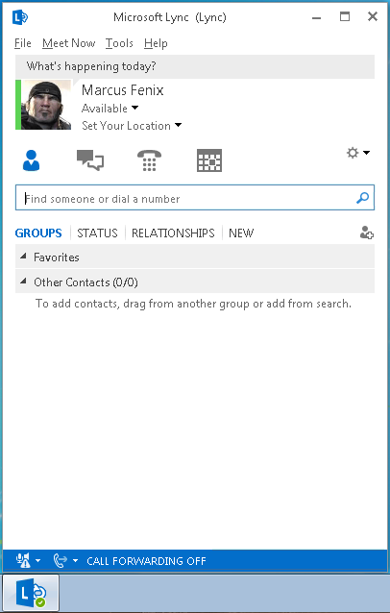The height and width of the screenshot is (613, 390).
Task: Switch to the Conversations view icon
Action: click(90, 160)
